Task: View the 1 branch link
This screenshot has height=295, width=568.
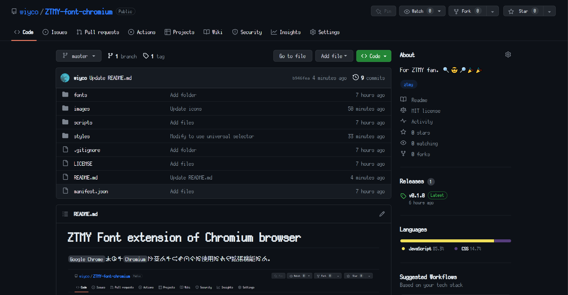Action: pos(122,56)
